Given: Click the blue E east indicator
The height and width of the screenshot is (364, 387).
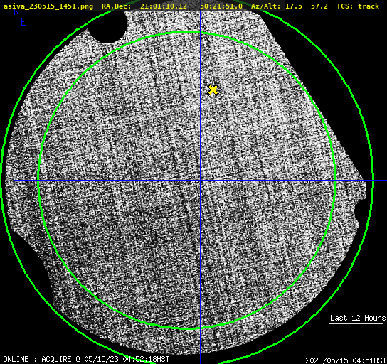Looking at the screenshot, I should point(23,22).
